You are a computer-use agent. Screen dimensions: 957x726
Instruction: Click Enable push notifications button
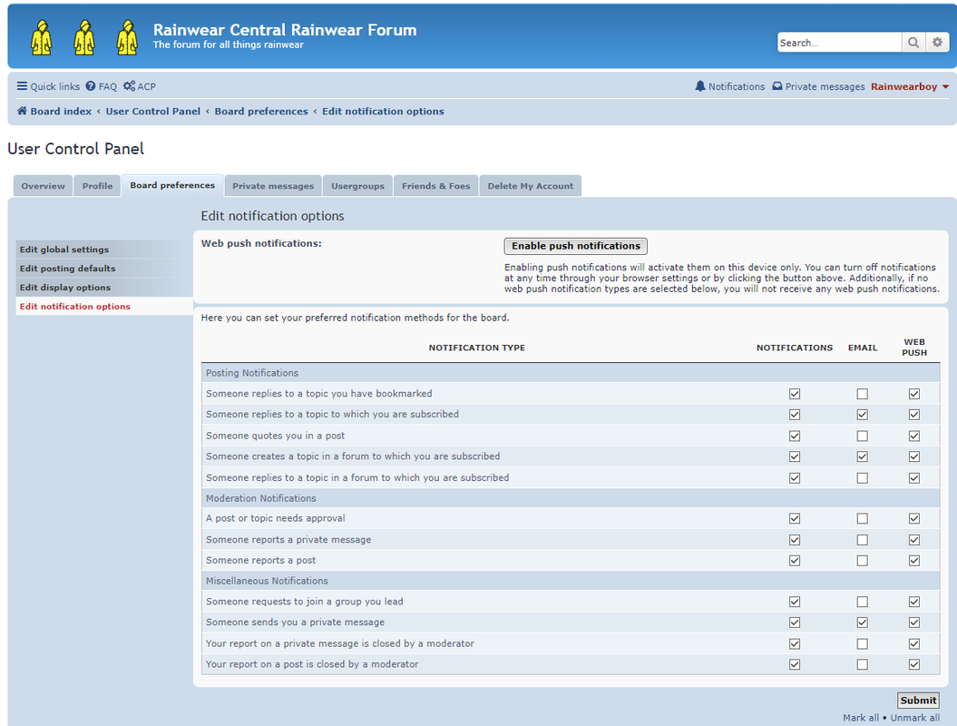tap(575, 245)
